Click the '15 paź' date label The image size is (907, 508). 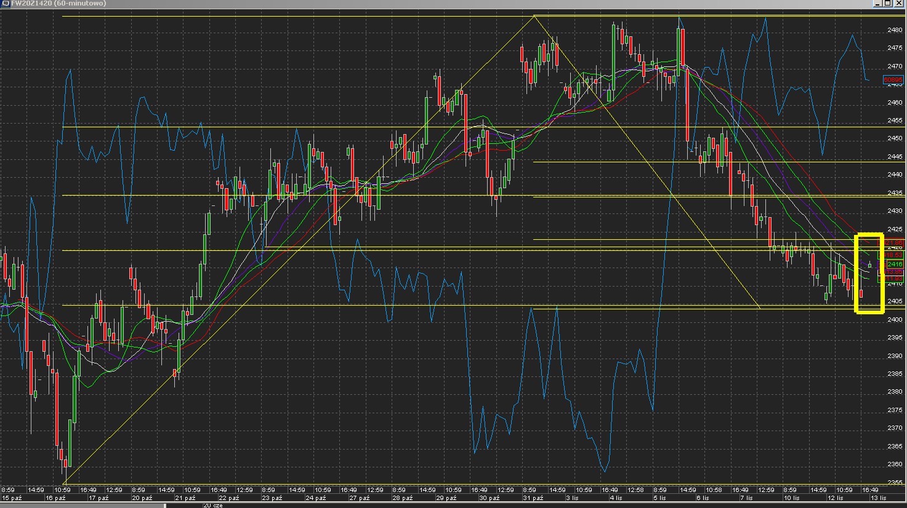click(11, 498)
